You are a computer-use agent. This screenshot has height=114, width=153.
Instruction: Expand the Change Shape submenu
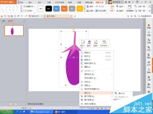96,74
